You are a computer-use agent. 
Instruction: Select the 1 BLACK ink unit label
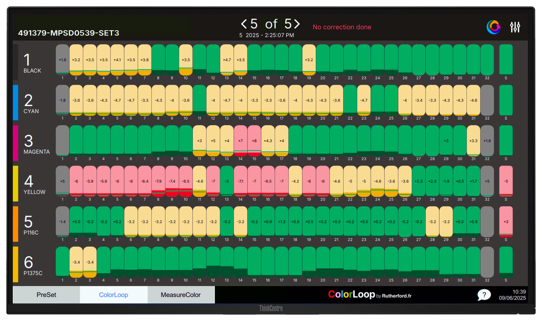coord(33,63)
